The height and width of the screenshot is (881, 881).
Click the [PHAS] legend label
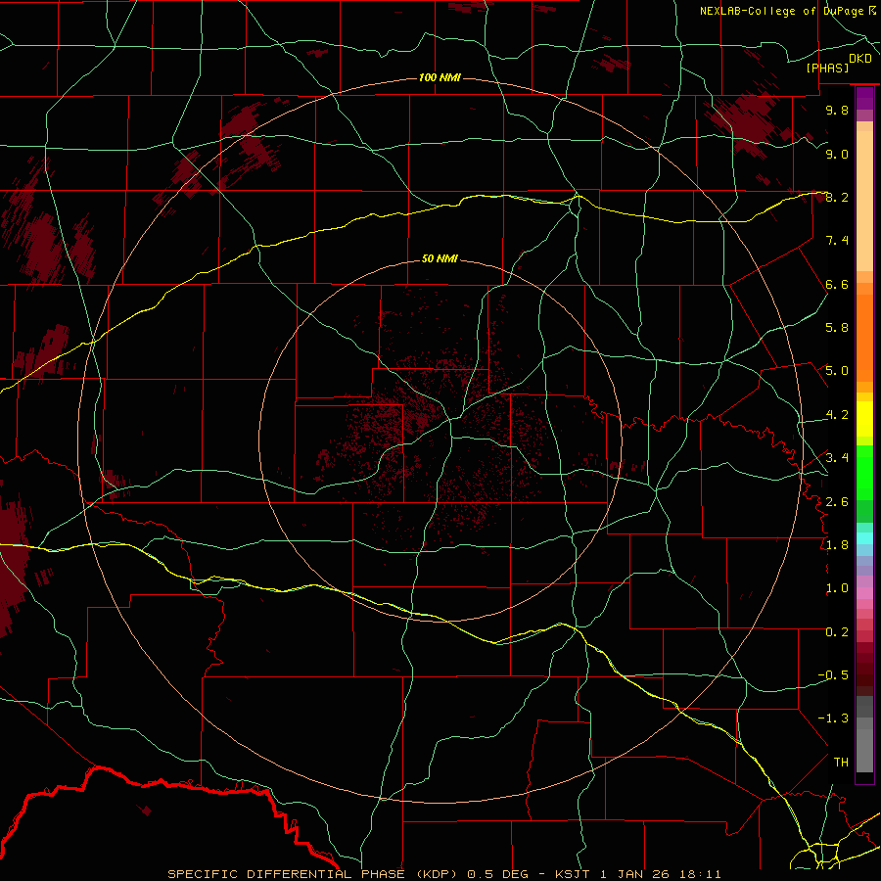(x=827, y=68)
